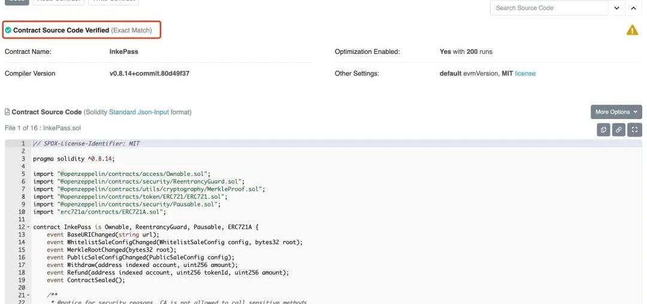Viewport: 647px width, 304px height.
Task: Click line number 3 in the gutter
Action: point(23,159)
